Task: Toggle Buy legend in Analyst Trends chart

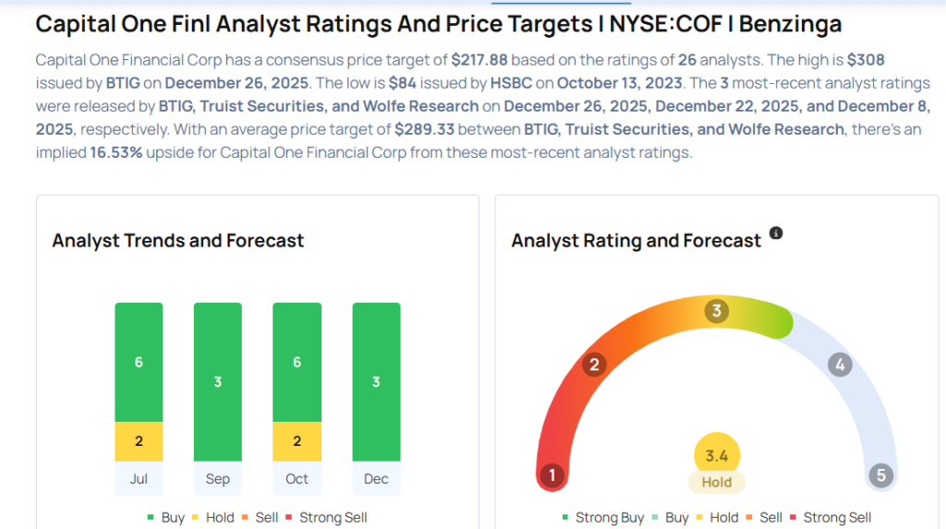Action: pyautogui.click(x=165, y=518)
